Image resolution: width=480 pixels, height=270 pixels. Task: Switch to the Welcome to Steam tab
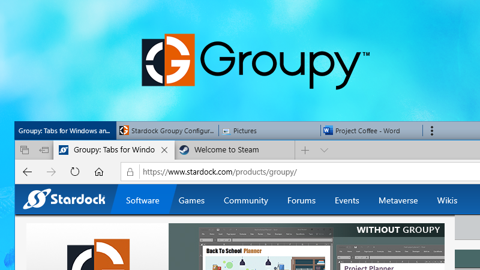click(234, 150)
